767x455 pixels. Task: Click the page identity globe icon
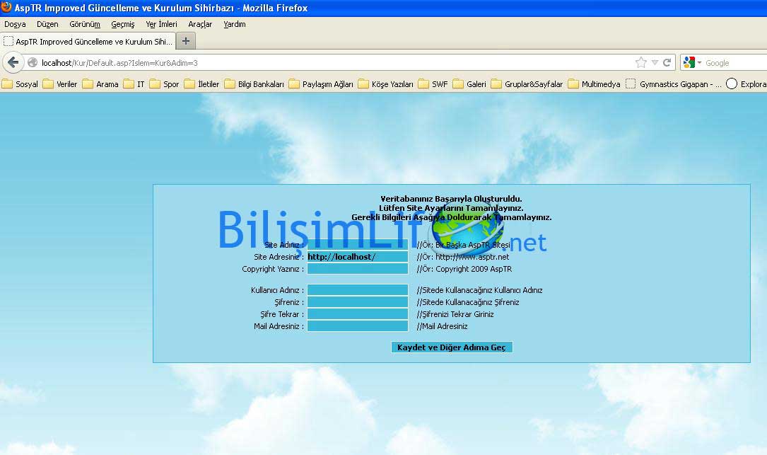pos(33,63)
